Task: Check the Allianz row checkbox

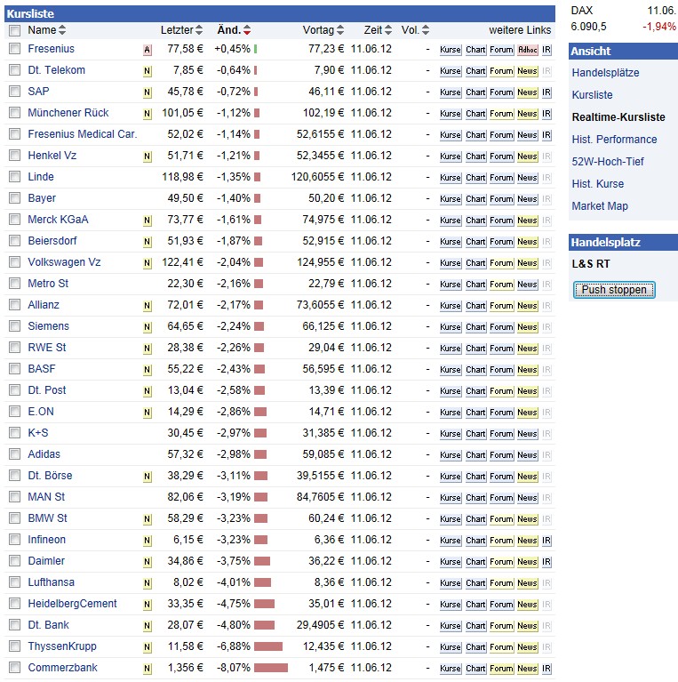Action: pyautogui.click(x=15, y=304)
